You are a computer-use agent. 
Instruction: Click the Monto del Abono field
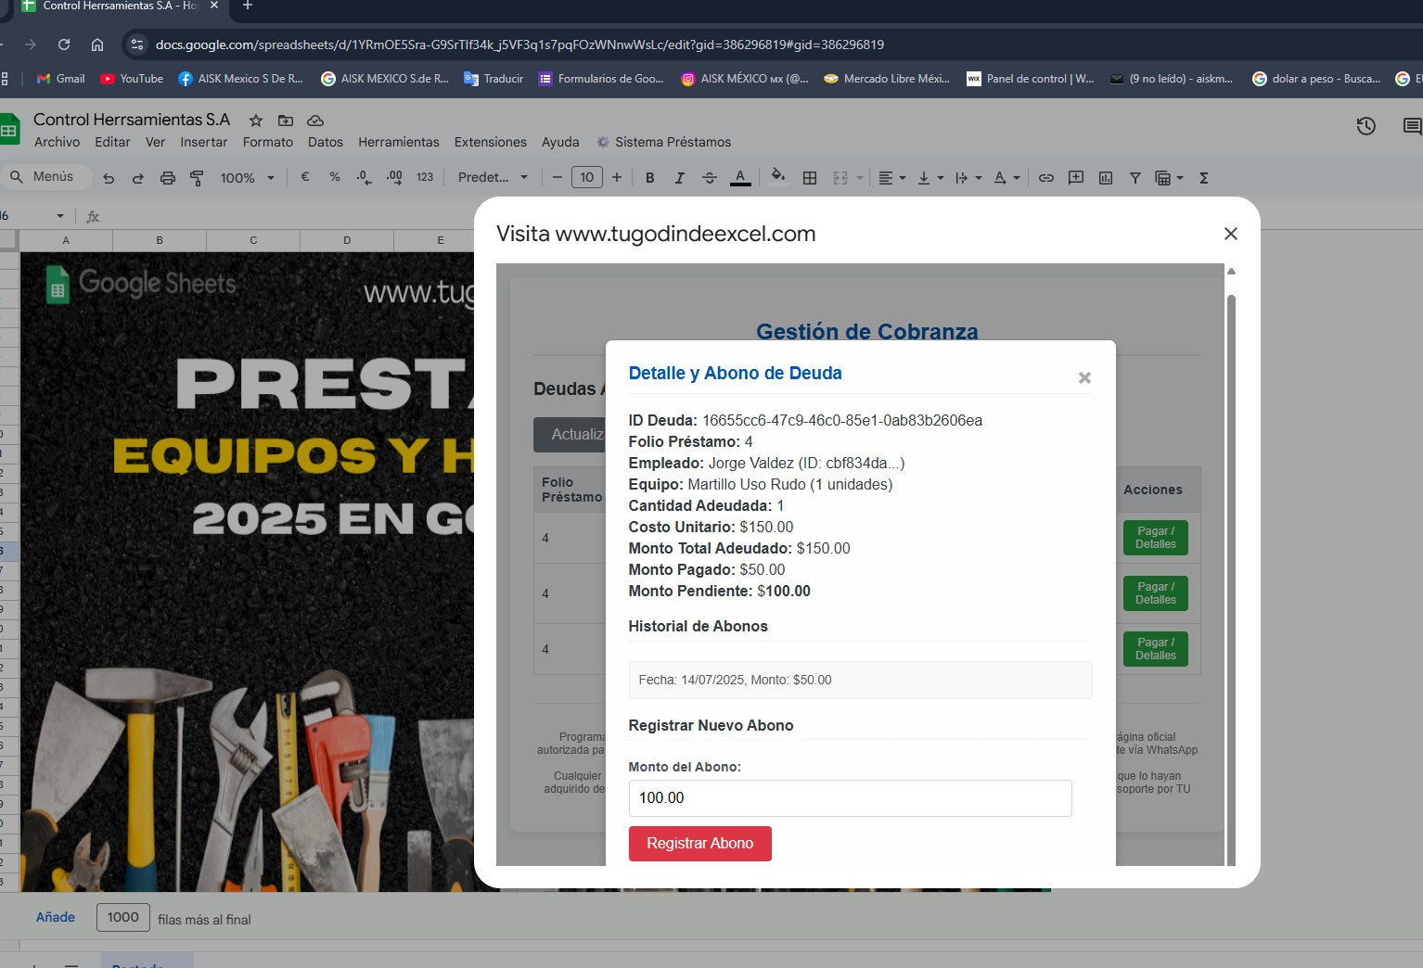[x=851, y=798]
